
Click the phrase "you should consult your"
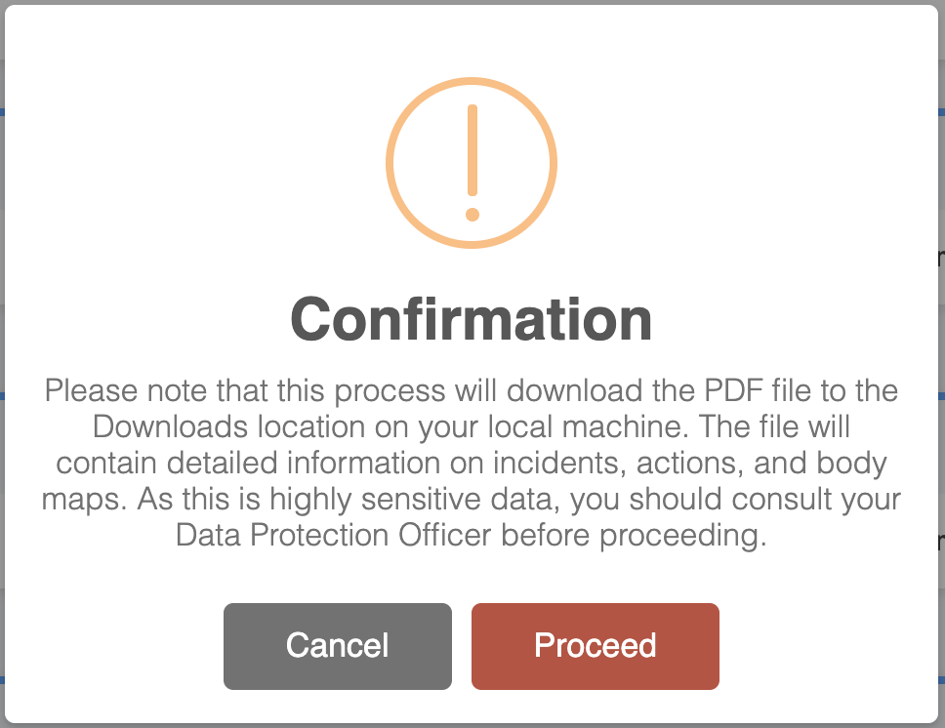735,499
